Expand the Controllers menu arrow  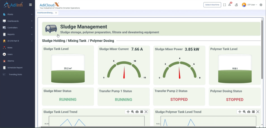32,28
